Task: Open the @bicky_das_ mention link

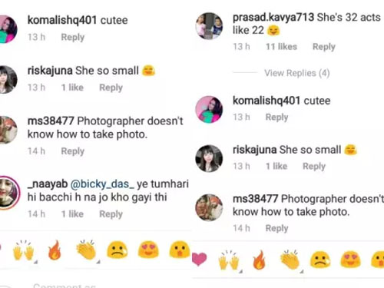Action: click(x=102, y=184)
